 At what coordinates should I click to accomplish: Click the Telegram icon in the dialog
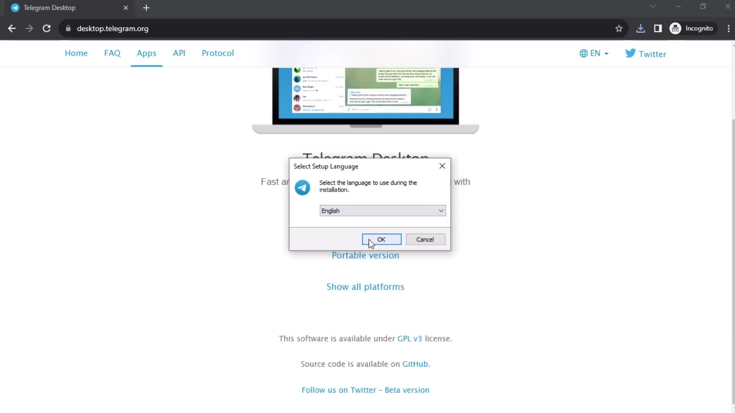pyautogui.click(x=302, y=188)
